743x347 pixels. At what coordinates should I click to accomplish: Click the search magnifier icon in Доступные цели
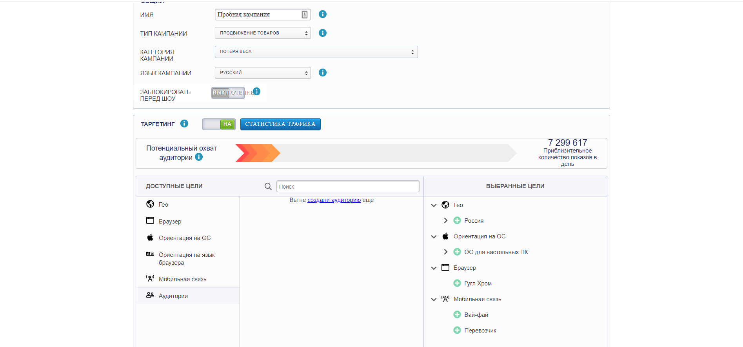(268, 186)
